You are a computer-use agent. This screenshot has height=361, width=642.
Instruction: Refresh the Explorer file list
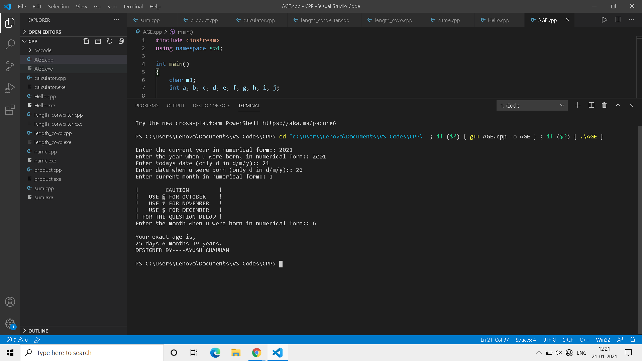[110, 41]
